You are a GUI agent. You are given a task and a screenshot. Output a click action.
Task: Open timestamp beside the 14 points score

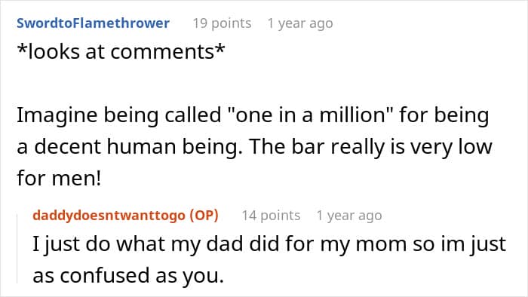click(348, 216)
